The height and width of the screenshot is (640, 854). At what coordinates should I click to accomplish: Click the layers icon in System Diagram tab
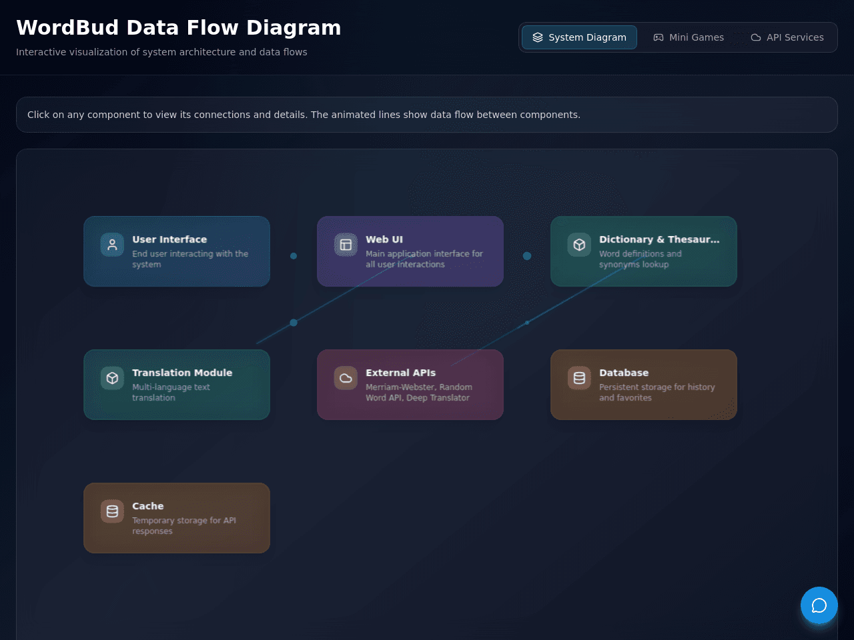tap(538, 37)
